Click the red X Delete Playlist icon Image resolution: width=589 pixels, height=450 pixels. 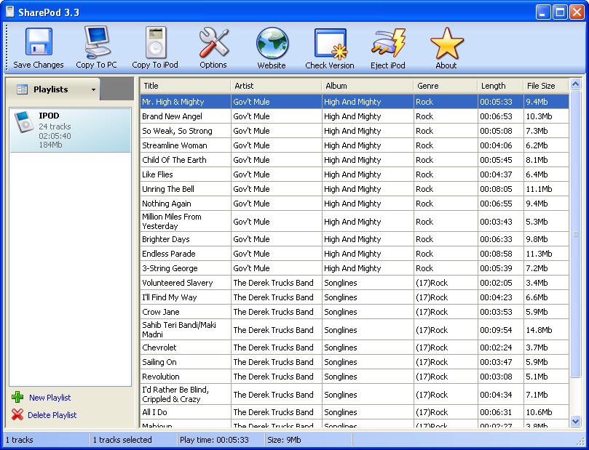click(17, 414)
